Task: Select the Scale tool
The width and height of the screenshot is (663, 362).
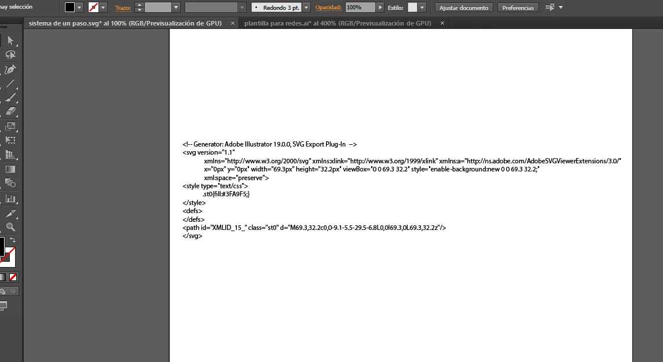Action: point(10,126)
